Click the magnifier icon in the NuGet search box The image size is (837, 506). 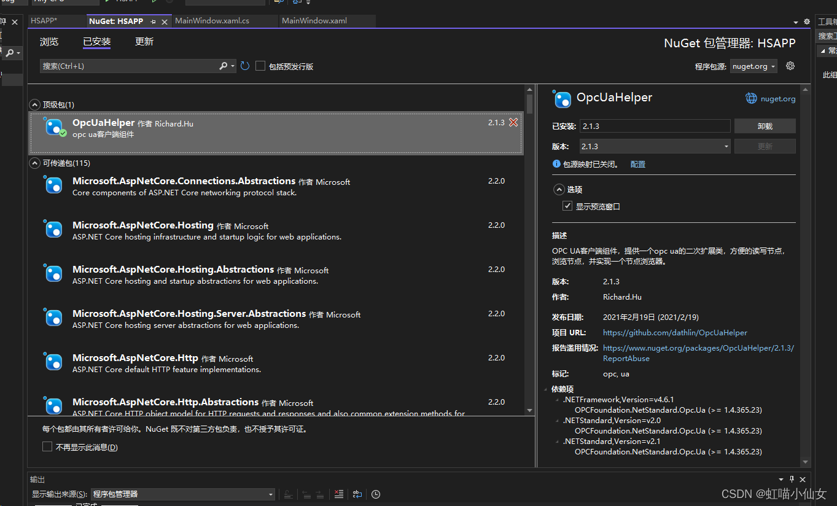point(224,66)
